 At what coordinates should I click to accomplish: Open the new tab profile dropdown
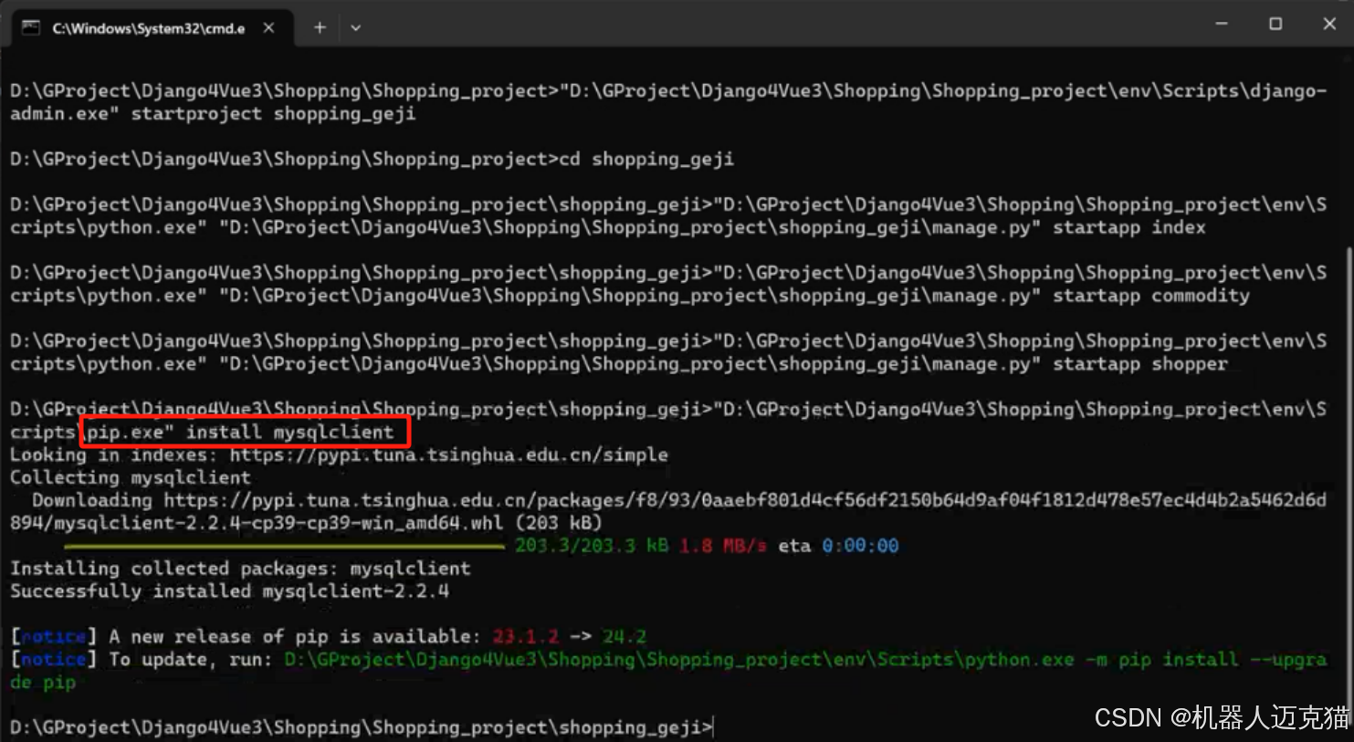coord(356,28)
